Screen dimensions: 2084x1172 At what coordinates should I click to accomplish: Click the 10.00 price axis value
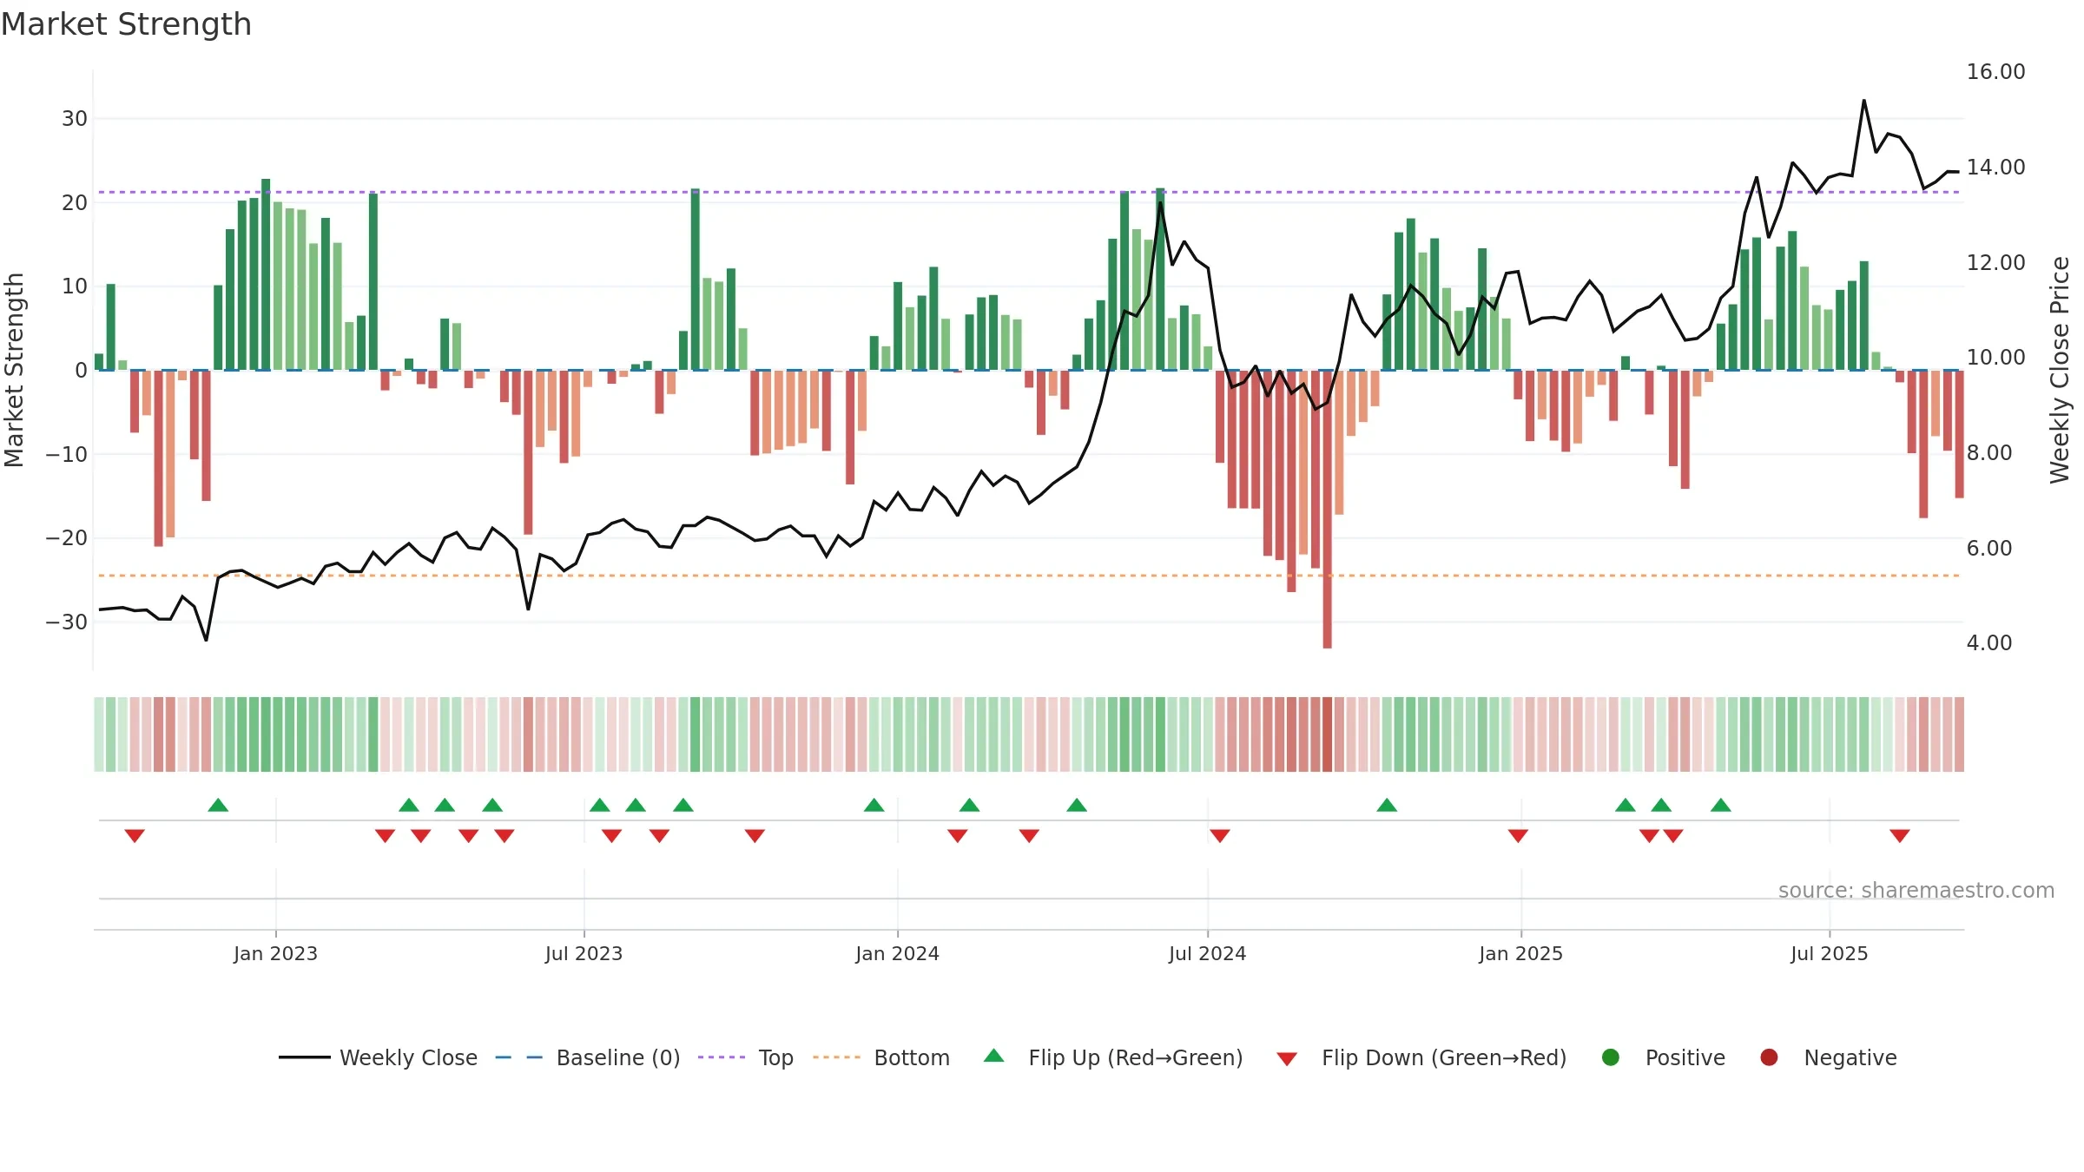coord(1995,358)
